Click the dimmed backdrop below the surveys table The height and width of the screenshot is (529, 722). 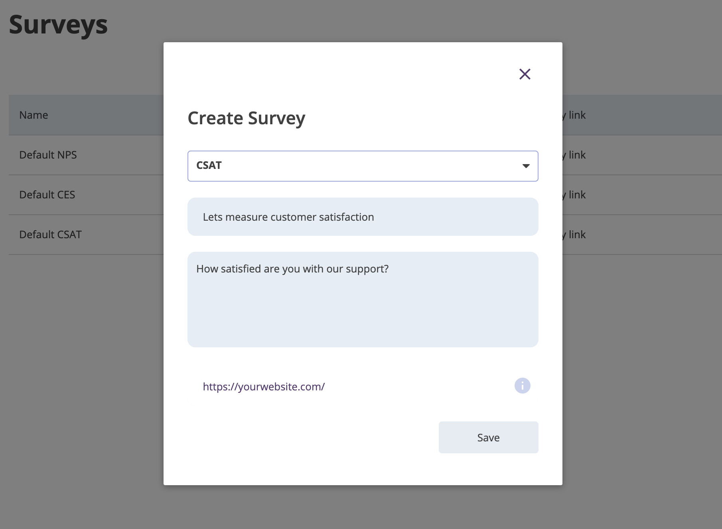pyautogui.click(x=80, y=359)
